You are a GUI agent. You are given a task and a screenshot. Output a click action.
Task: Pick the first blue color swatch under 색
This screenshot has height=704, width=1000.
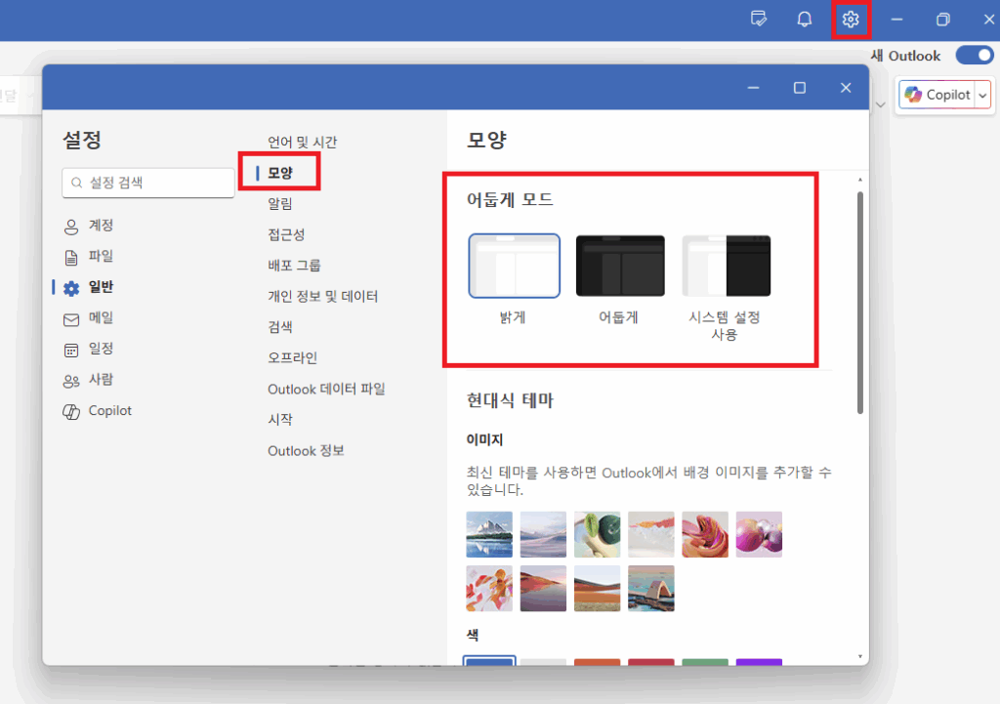[x=488, y=662]
